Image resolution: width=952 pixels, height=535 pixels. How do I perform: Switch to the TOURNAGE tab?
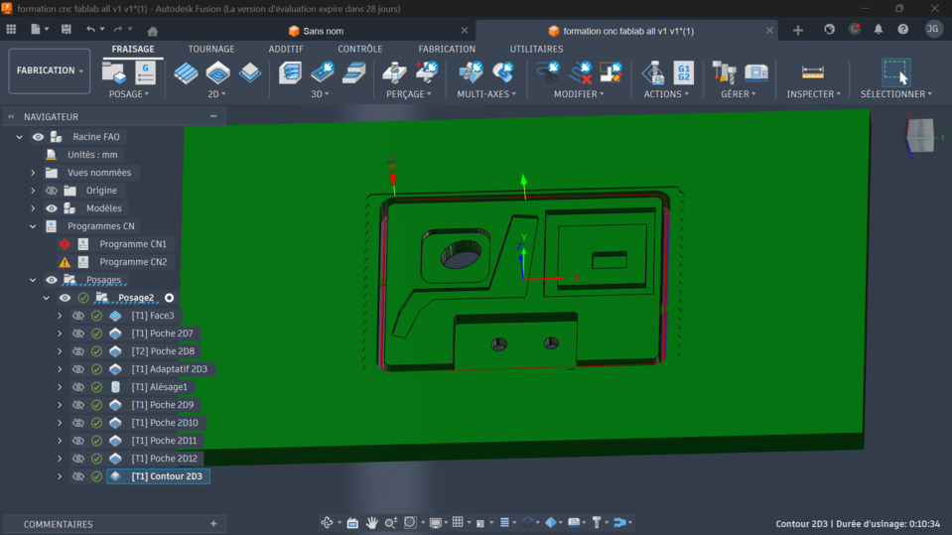coord(211,50)
